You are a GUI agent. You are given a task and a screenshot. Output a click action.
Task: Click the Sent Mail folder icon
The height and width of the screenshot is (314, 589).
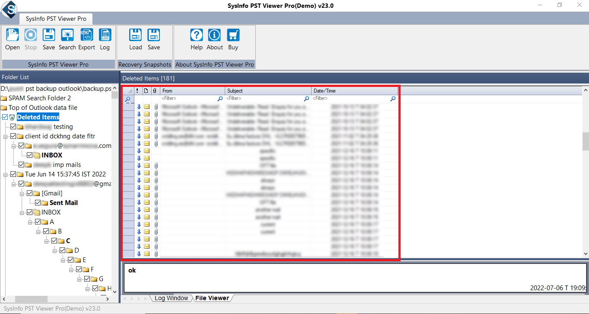click(45, 203)
